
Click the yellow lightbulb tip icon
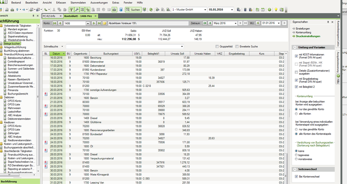(x=276, y=10)
